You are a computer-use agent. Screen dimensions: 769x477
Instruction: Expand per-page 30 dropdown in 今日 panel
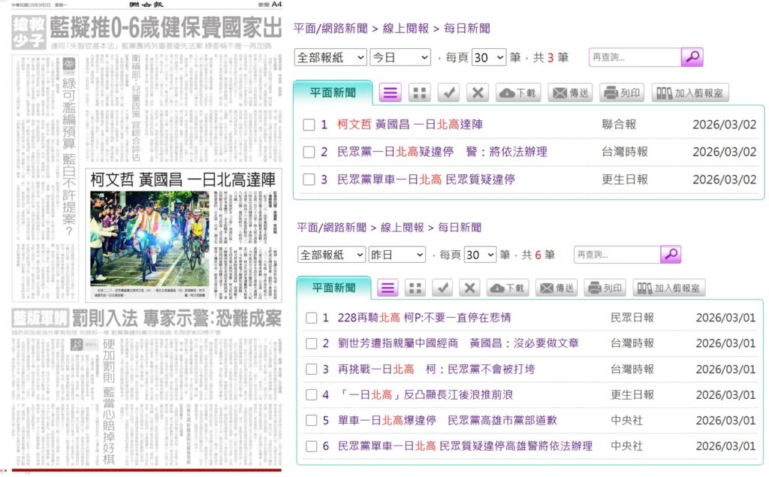pos(488,58)
